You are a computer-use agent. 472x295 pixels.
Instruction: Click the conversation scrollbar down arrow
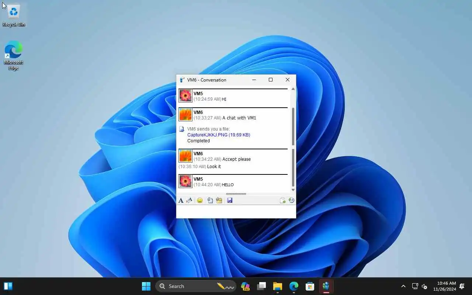293,190
